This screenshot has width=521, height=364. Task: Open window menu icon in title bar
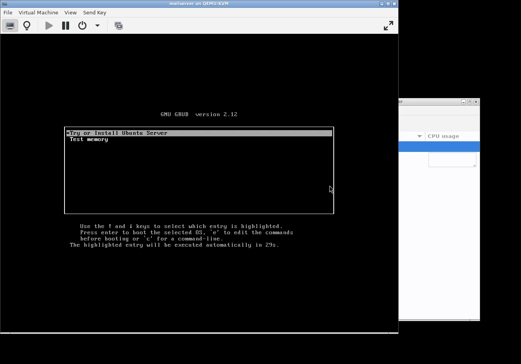tap(4, 3)
